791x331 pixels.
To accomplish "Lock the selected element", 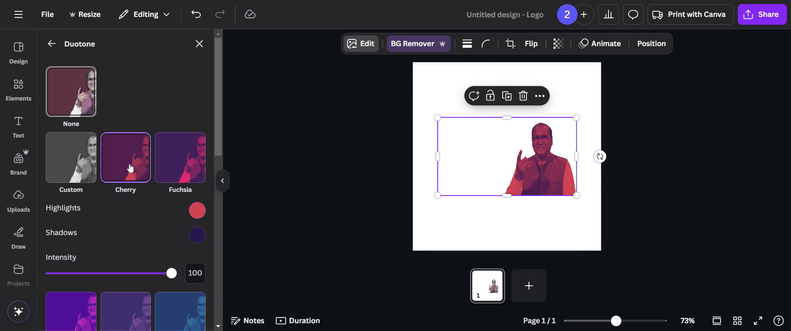I will [x=490, y=96].
